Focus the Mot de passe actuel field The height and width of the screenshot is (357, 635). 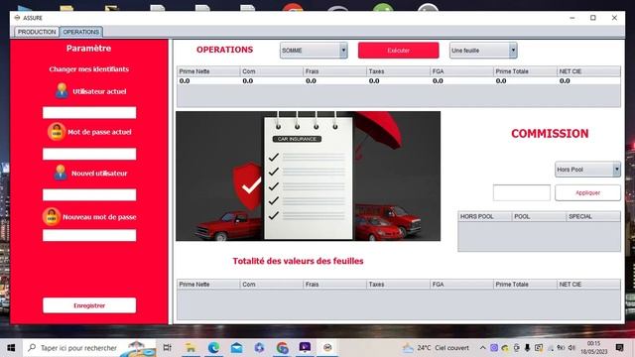pyautogui.click(x=89, y=154)
